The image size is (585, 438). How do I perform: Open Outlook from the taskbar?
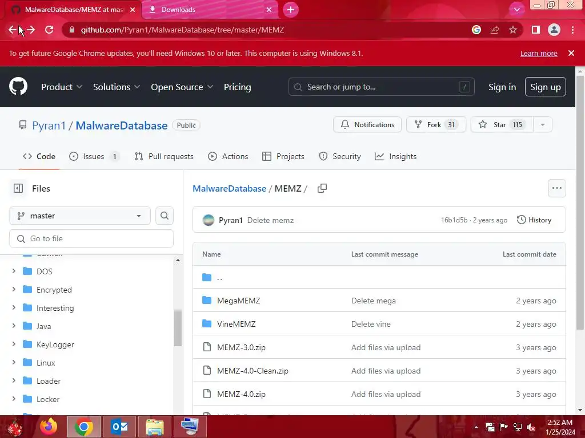click(120, 427)
